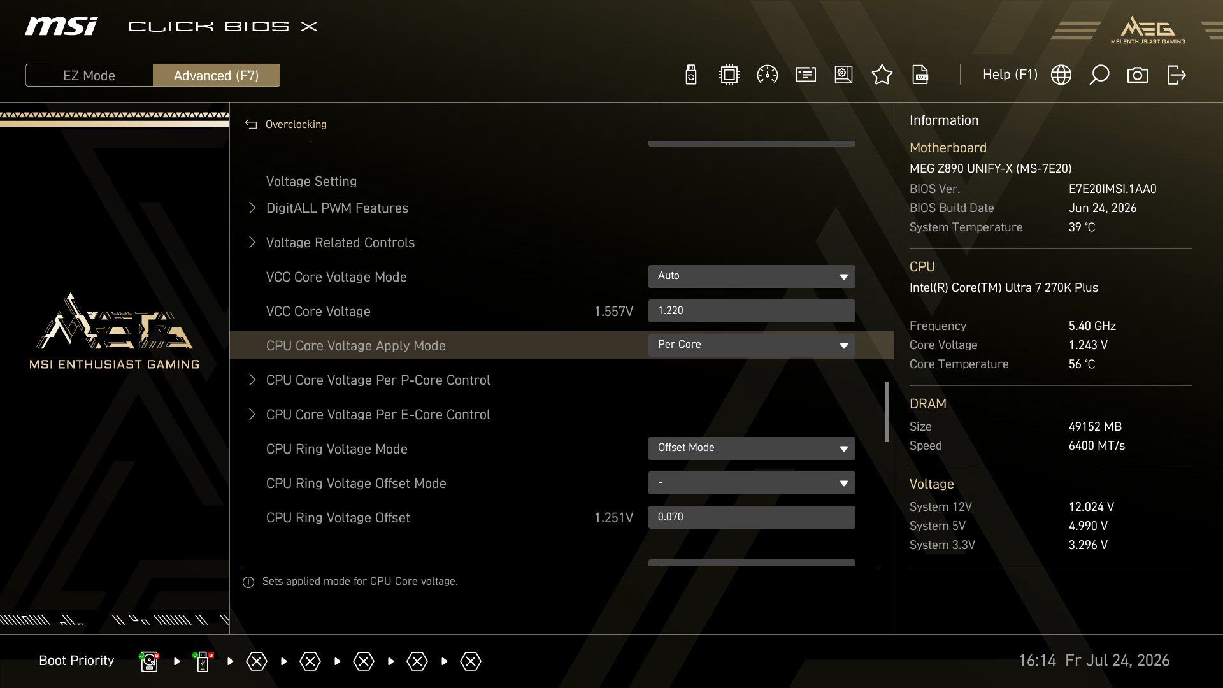This screenshot has height=688, width=1223.
Task: Click the System 3.3V value 3.296 V
Action: pos(1088,545)
